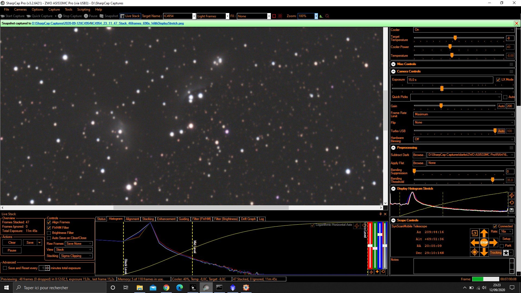The width and height of the screenshot is (521, 293).
Task: Click the Snapshot toolbar button
Action: (x=109, y=16)
